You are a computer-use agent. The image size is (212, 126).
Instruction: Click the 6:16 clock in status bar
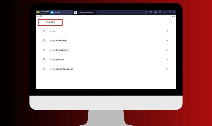coord(173,16)
